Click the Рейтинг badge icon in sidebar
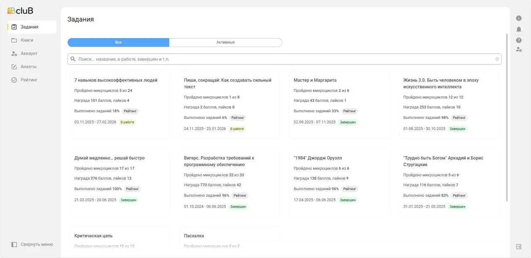The height and width of the screenshot is (258, 531). 14,80
